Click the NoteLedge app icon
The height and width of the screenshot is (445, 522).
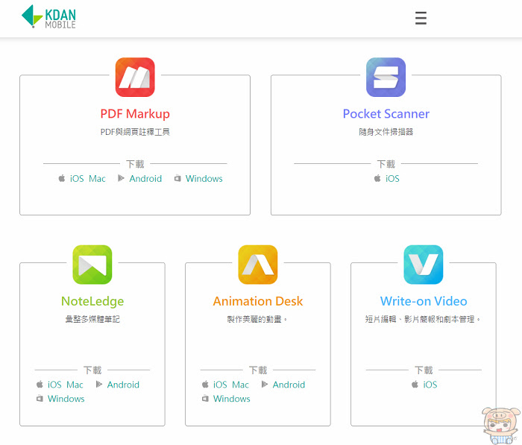click(x=92, y=265)
